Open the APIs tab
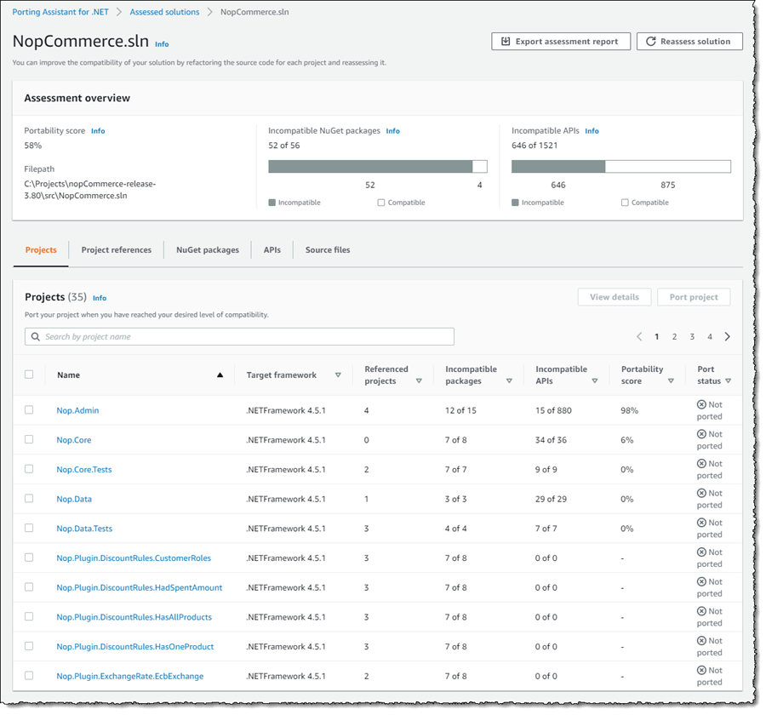The image size is (766, 715). tap(272, 249)
